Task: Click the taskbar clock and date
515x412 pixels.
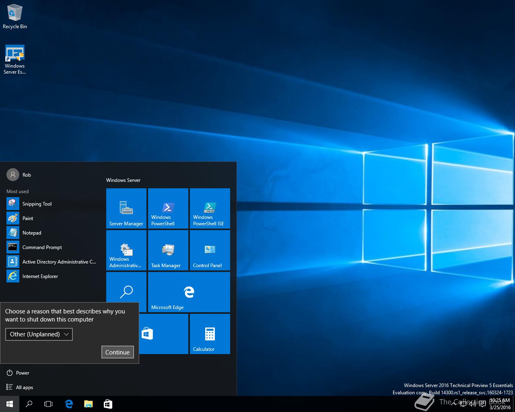Action: click(x=500, y=404)
